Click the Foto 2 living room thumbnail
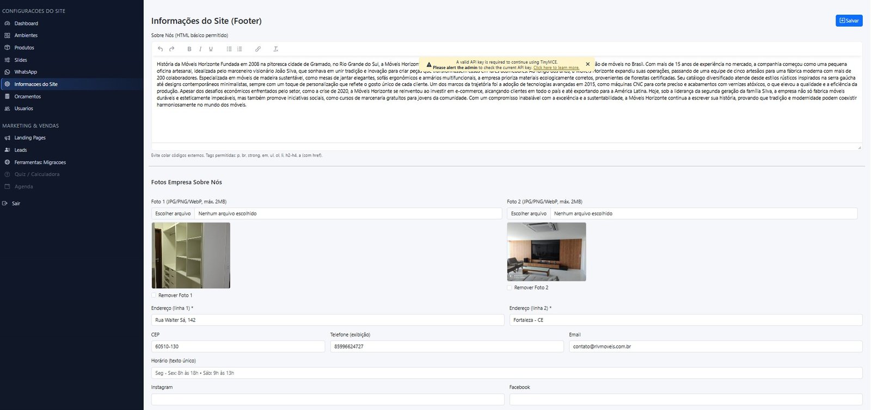Viewport: 871px width, 410px height. coord(546,252)
